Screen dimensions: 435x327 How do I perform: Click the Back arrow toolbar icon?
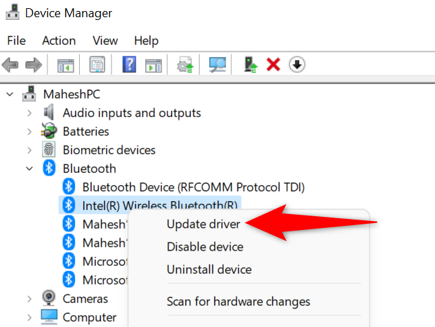tap(10, 65)
